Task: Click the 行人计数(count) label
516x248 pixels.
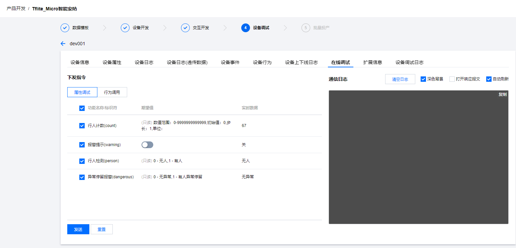Action: (102, 126)
